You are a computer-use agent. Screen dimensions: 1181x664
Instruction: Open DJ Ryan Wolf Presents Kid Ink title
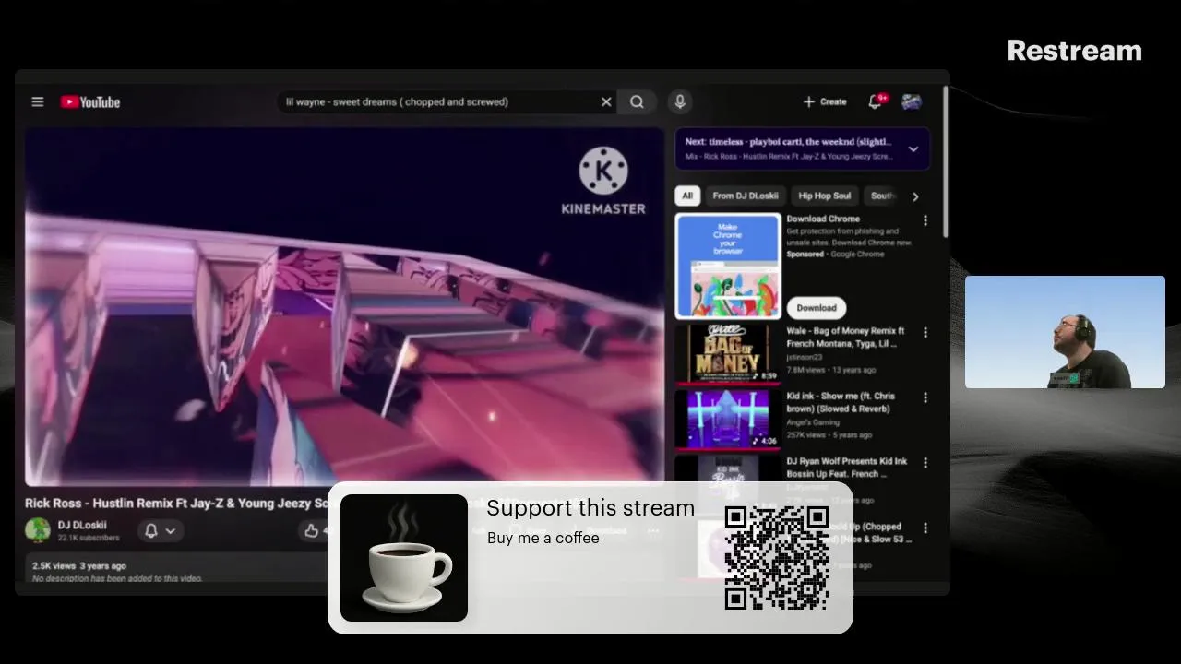click(847, 468)
